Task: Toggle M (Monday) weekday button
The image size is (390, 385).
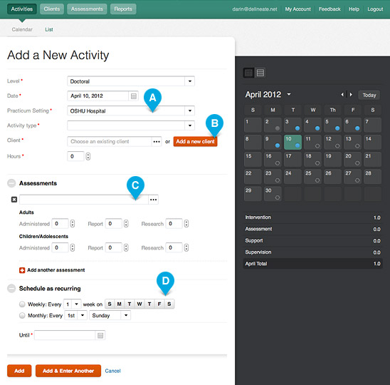Action: point(120,304)
